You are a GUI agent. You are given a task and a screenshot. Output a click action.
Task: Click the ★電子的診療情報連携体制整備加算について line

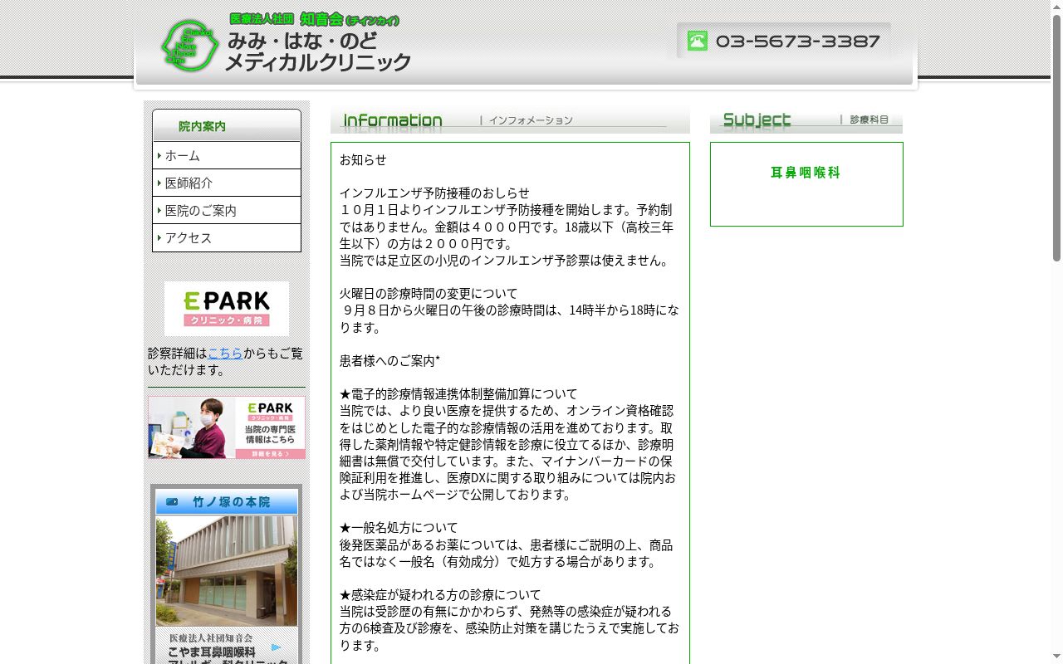click(x=458, y=394)
